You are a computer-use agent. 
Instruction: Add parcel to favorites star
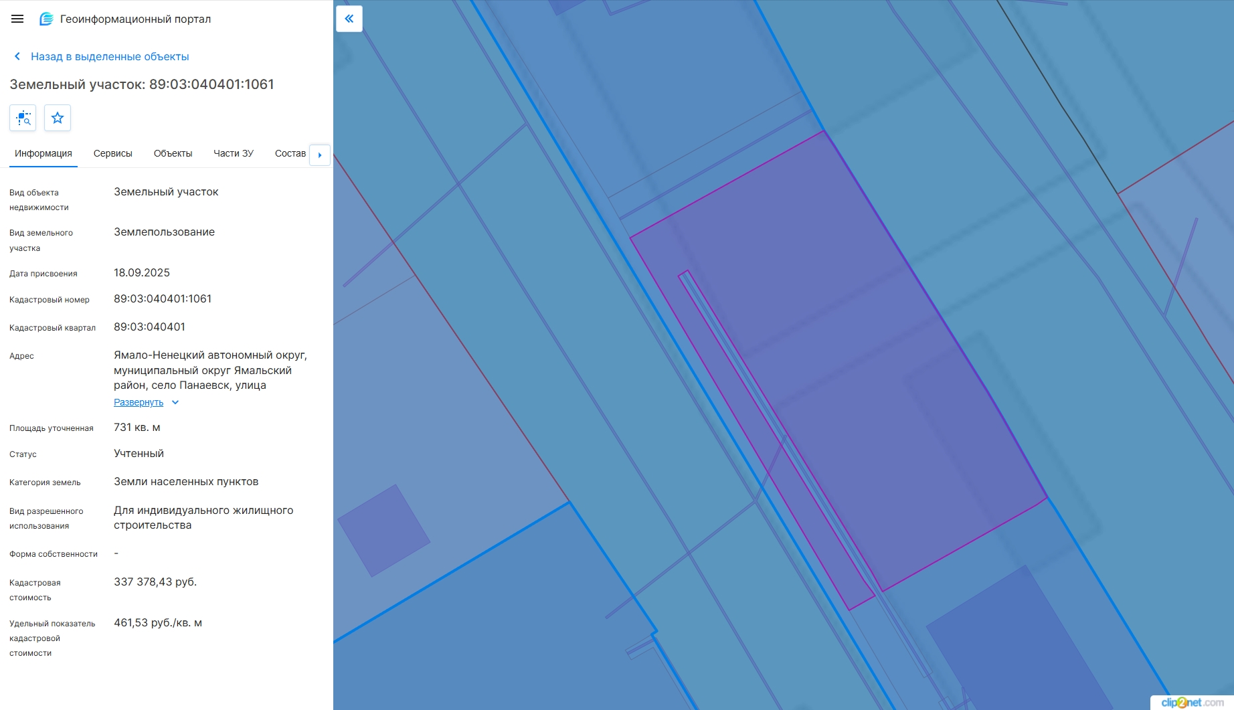coord(58,118)
